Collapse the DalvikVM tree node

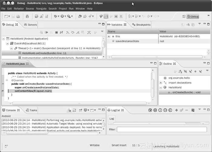pos(8,44)
